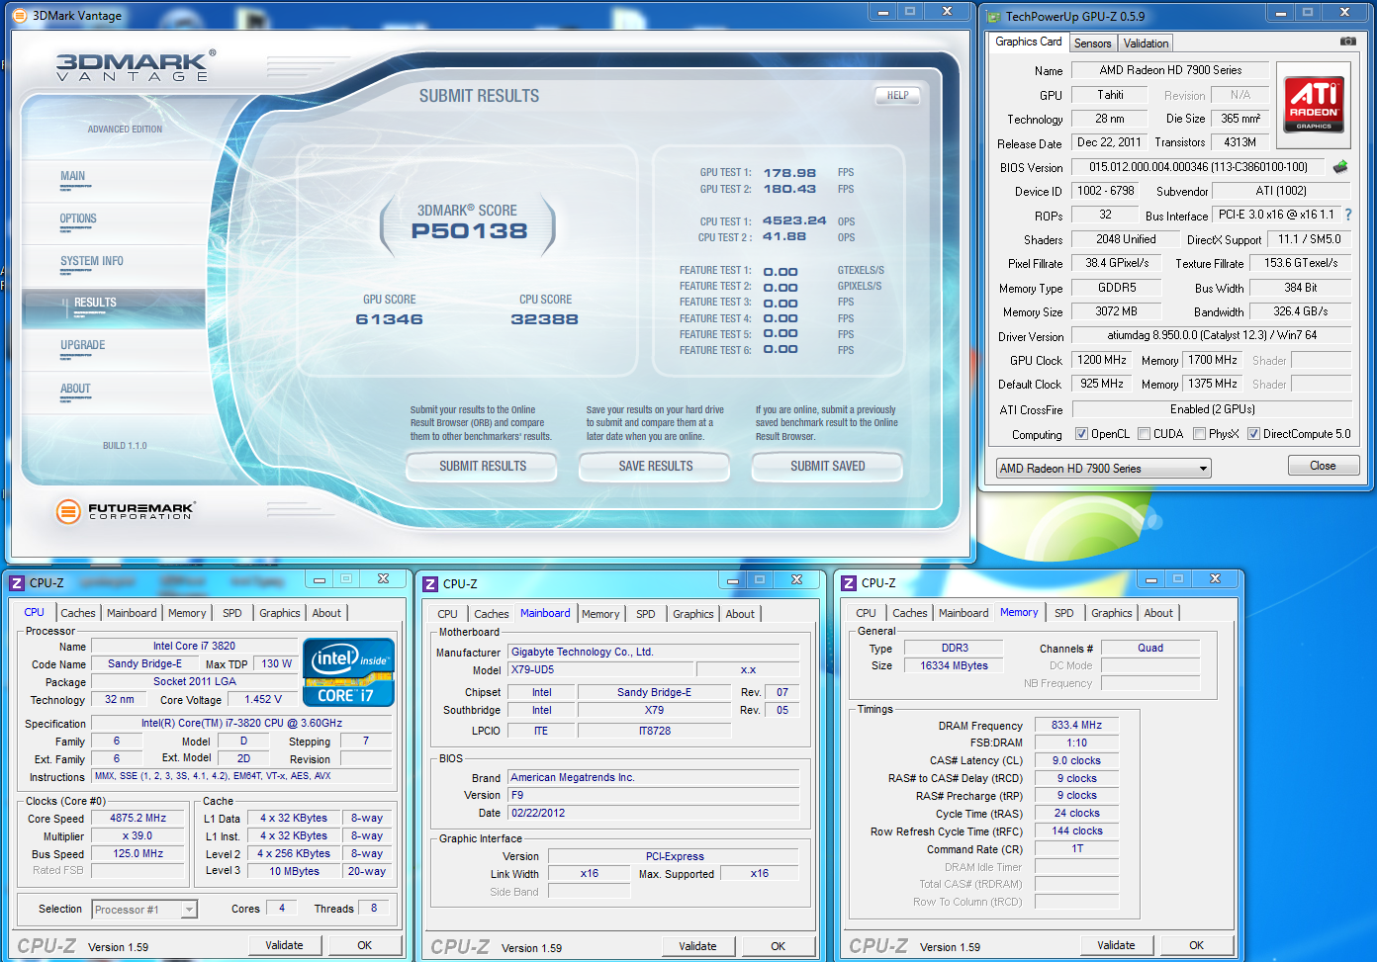The height and width of the screenshot is (962, 1377).
Task: Click the ATI CrossFire Enabled (2 GPUs) field
Action: click(x=1212, y=409)
